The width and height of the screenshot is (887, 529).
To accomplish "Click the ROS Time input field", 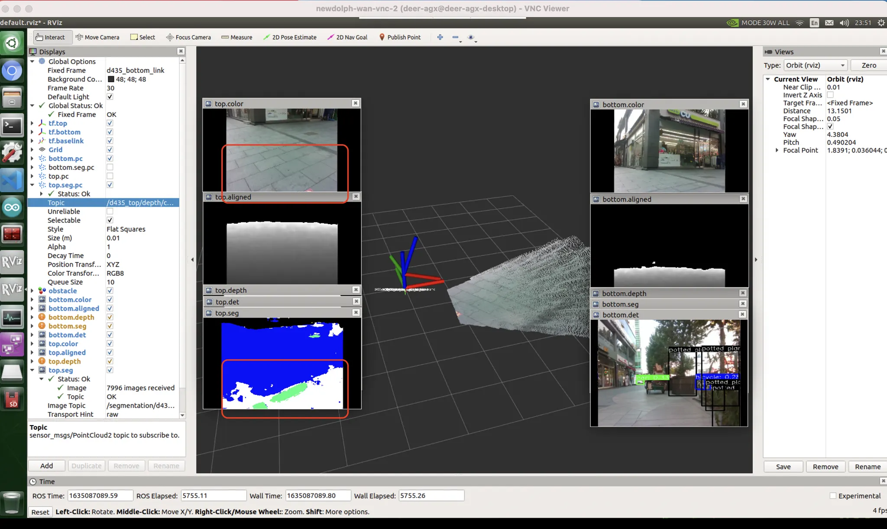I will [x=100, y=496].
